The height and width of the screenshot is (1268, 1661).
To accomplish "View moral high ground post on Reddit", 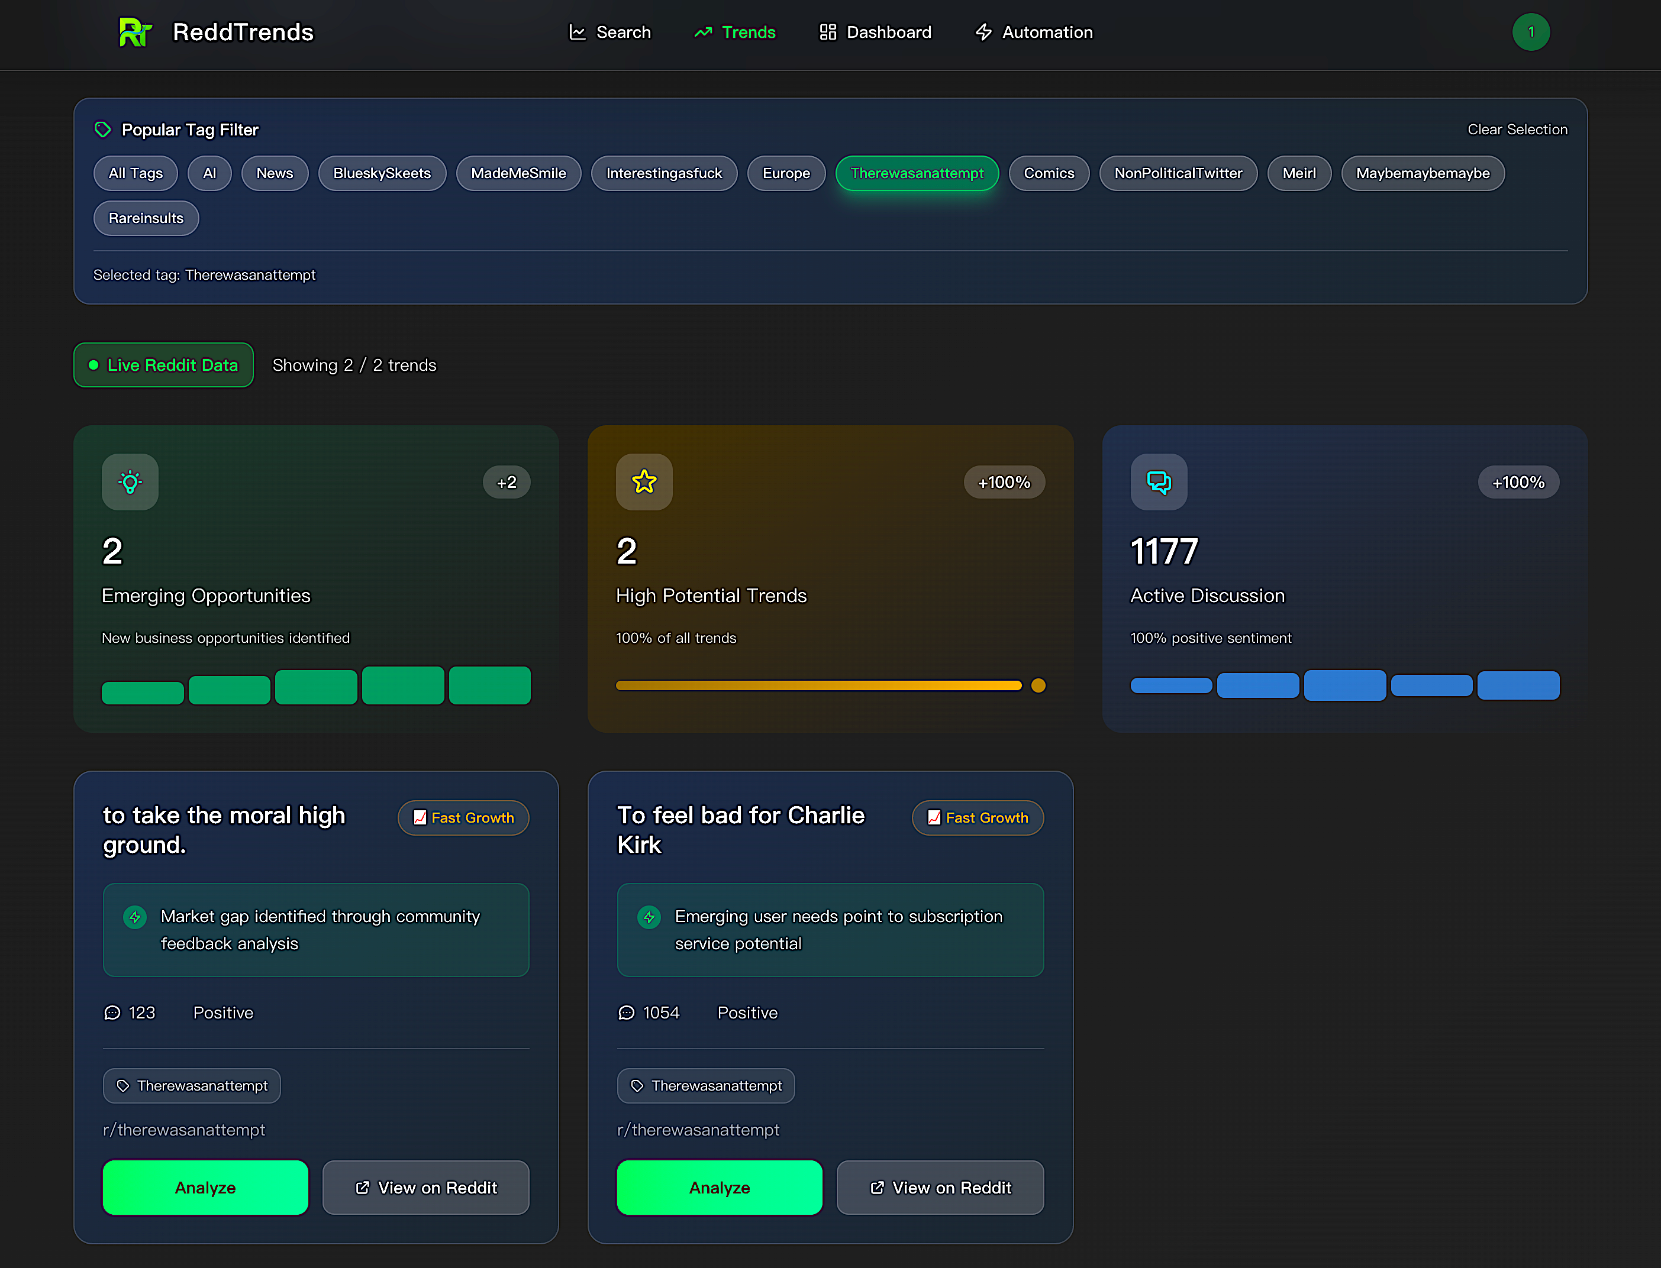I will (426, 1187).
